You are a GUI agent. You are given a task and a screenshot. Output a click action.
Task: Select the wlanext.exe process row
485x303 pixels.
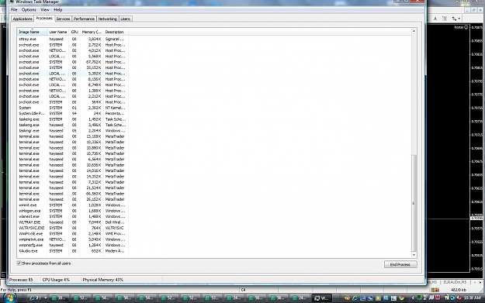[x=73, y=216]
